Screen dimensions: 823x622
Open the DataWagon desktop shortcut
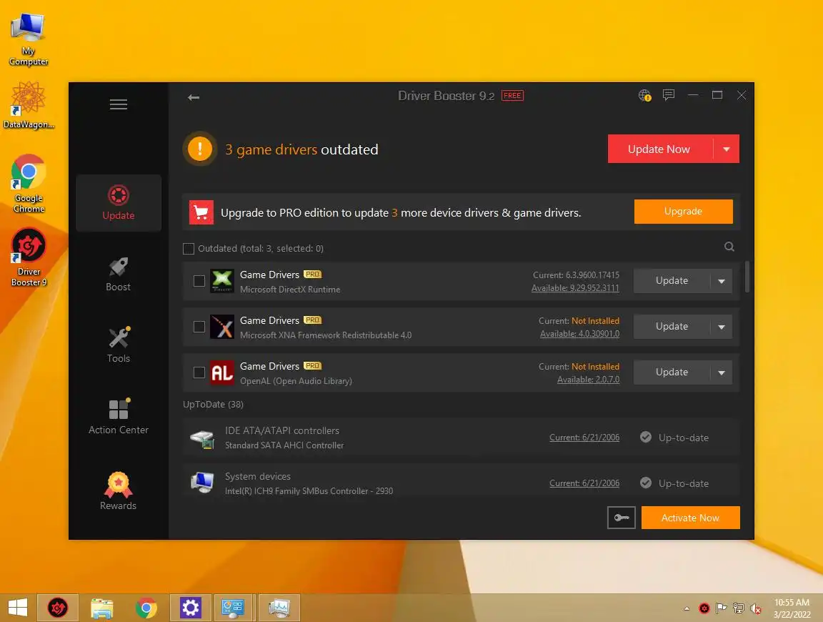pyautogui.click(x=29, y=105)
